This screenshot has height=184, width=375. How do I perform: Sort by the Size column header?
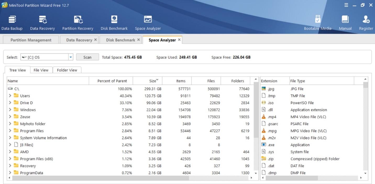(147, 81)
